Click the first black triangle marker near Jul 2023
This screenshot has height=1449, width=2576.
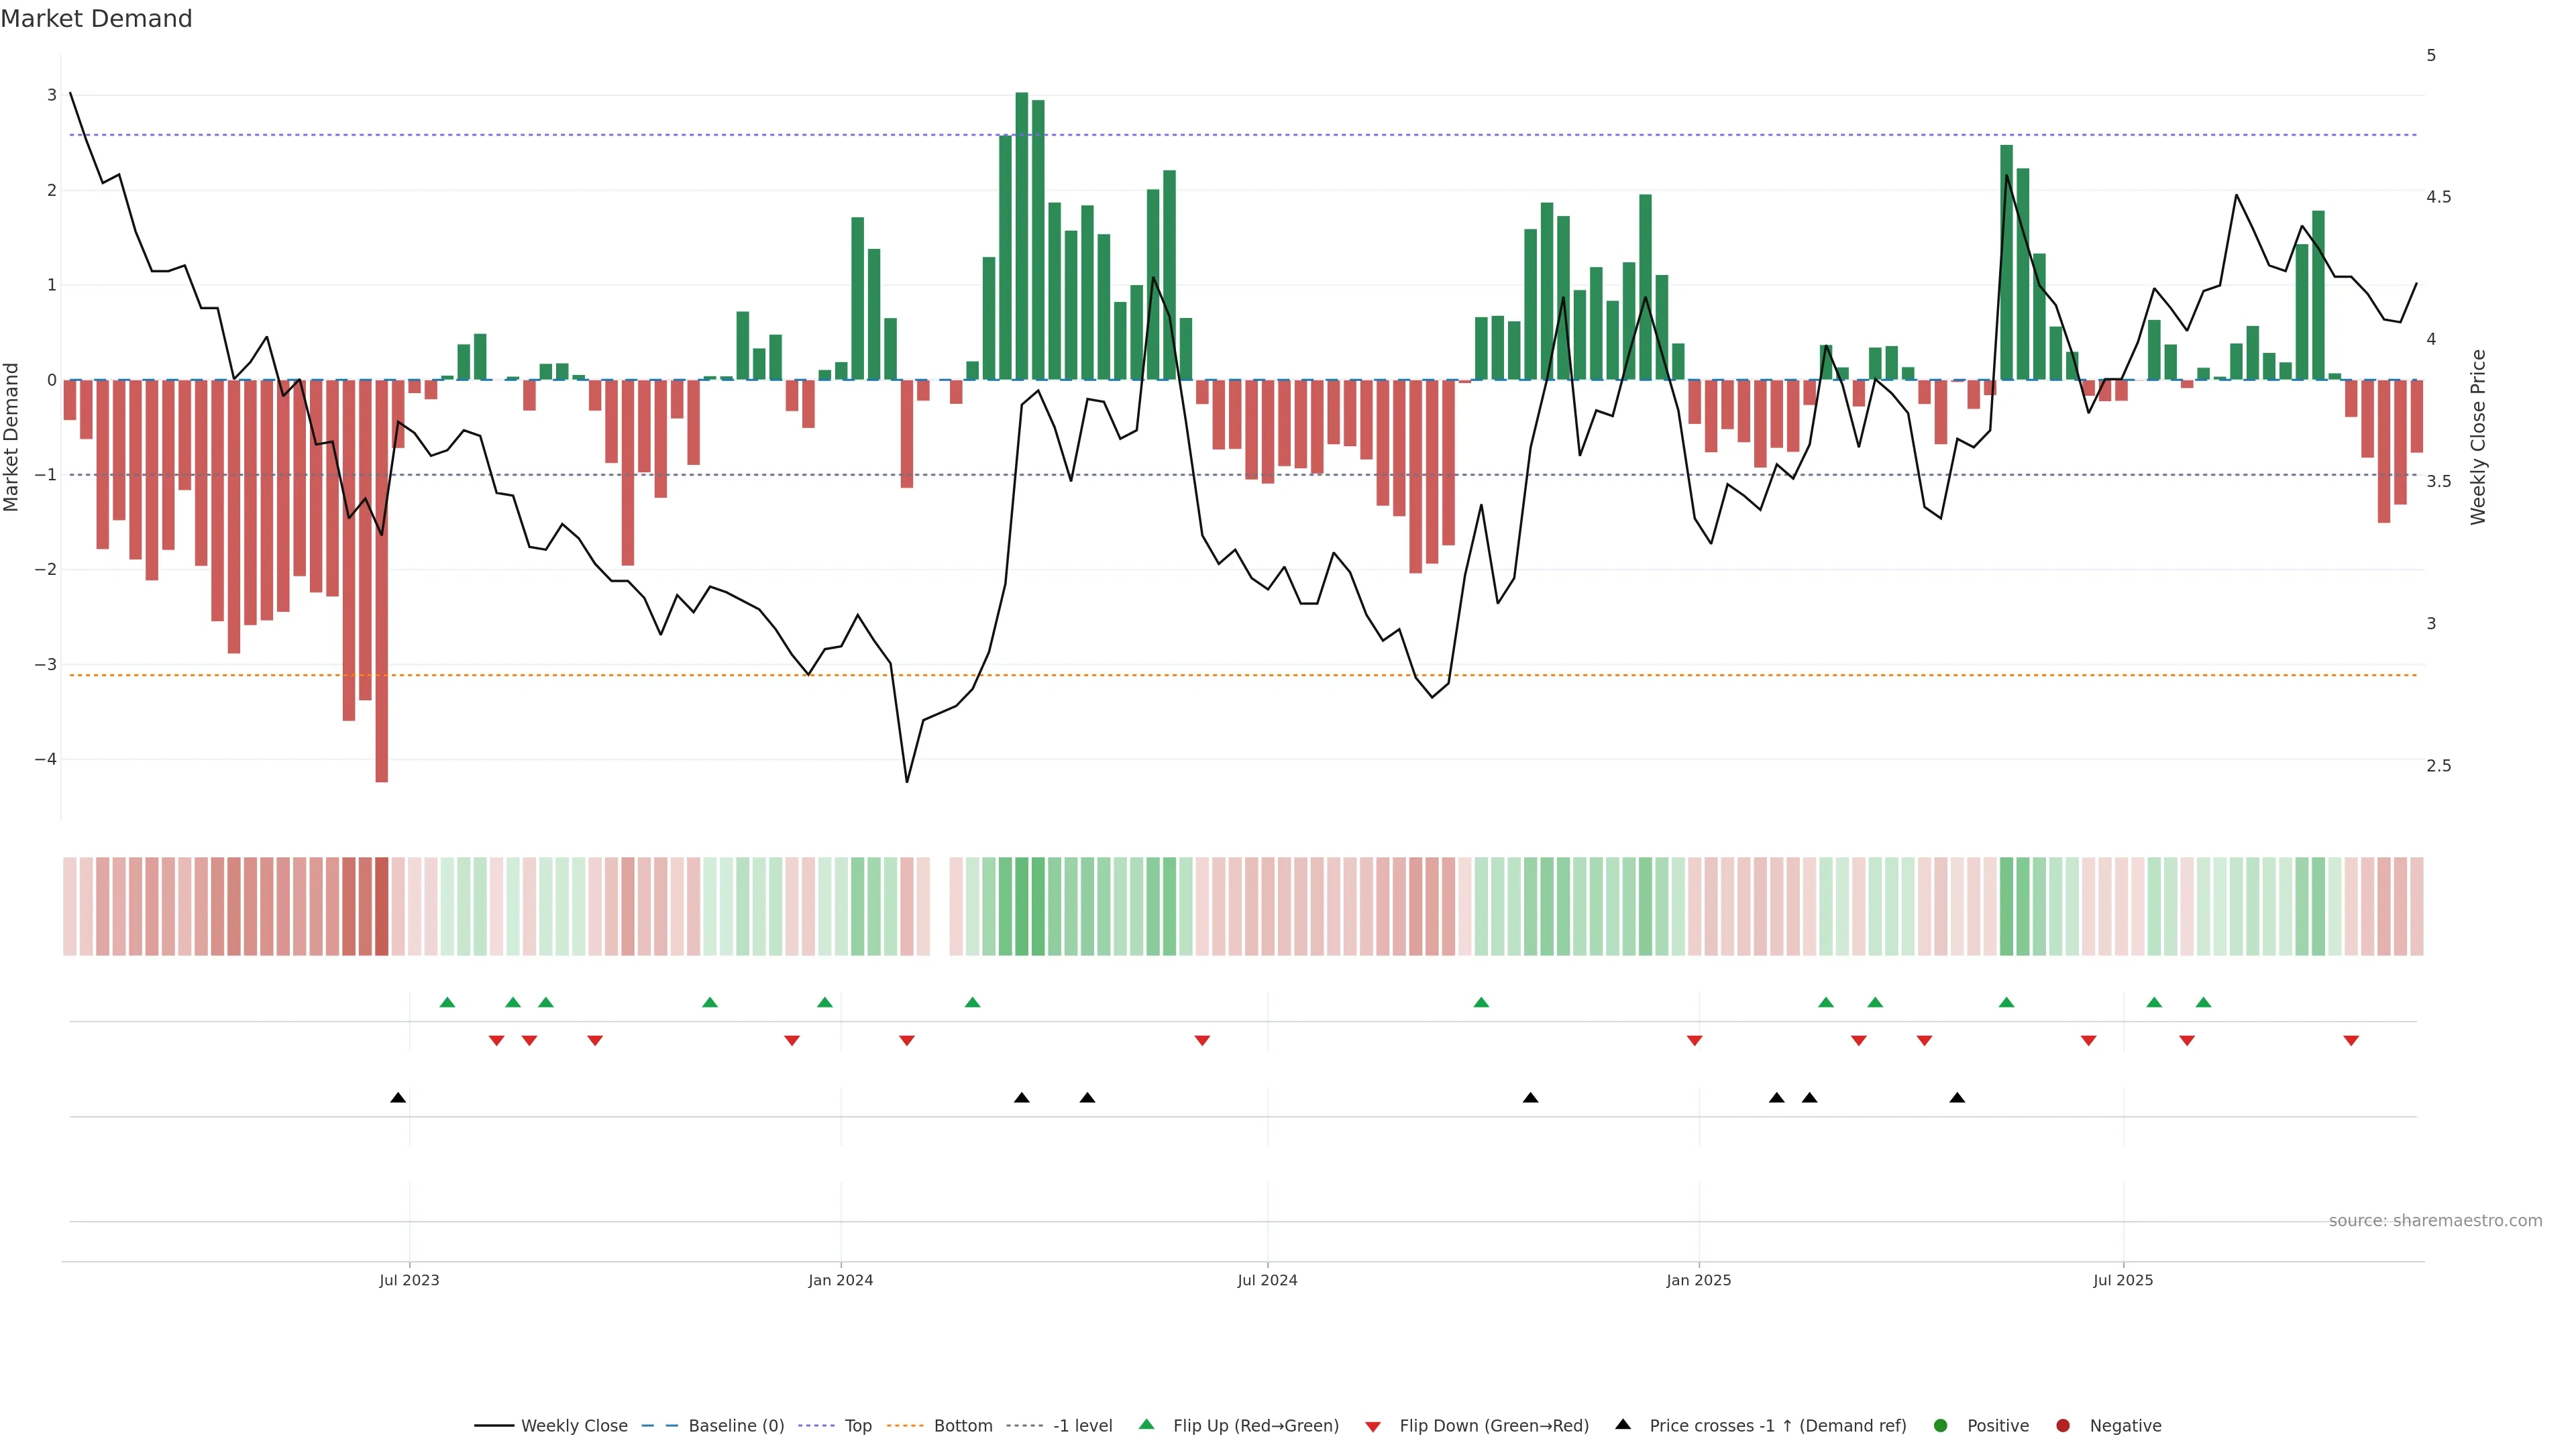coord(398,1098)
